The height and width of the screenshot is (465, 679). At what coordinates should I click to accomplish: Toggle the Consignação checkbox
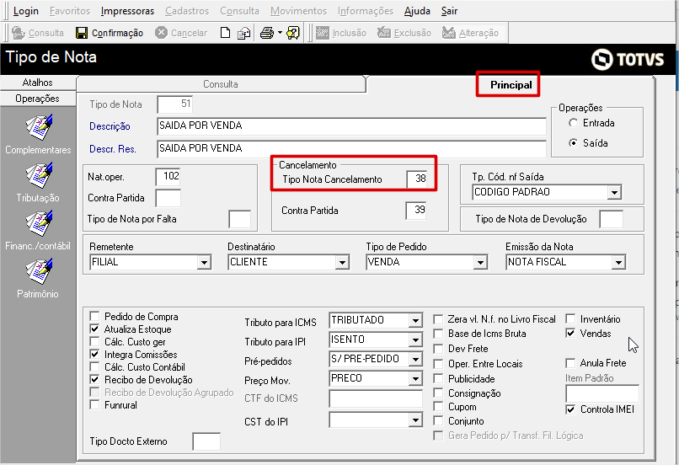pos(438,393)
